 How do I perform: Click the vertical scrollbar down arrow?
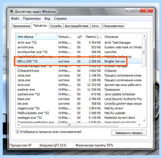point(144,120)
